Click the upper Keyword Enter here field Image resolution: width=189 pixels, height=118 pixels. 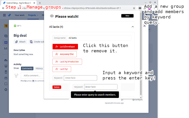pos(80,78)
